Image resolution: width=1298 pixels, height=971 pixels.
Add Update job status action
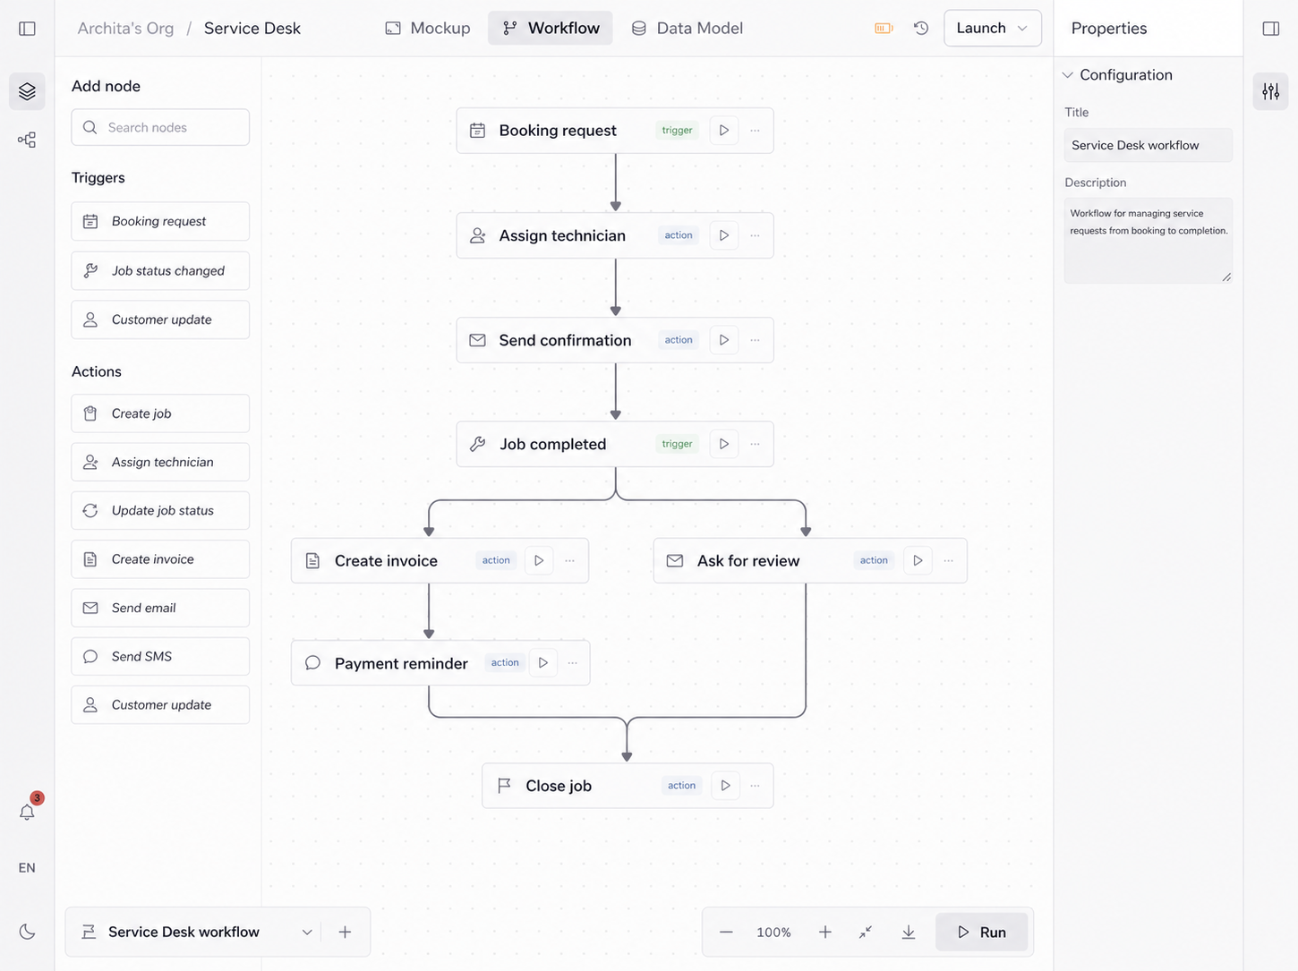coord(160,510)
